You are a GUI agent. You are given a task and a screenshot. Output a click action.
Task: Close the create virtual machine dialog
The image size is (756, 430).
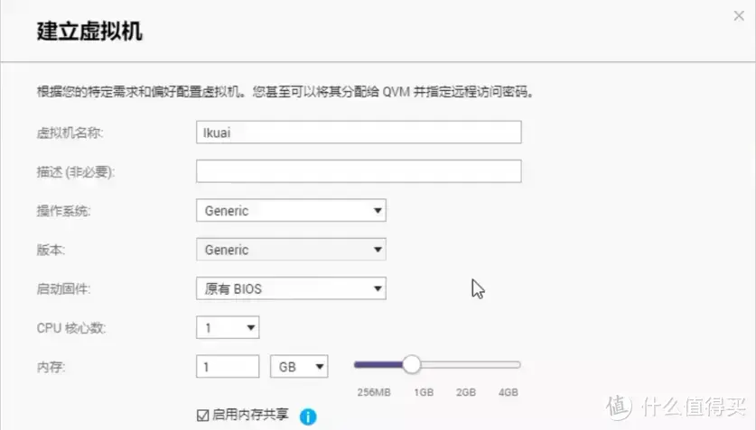739,16
